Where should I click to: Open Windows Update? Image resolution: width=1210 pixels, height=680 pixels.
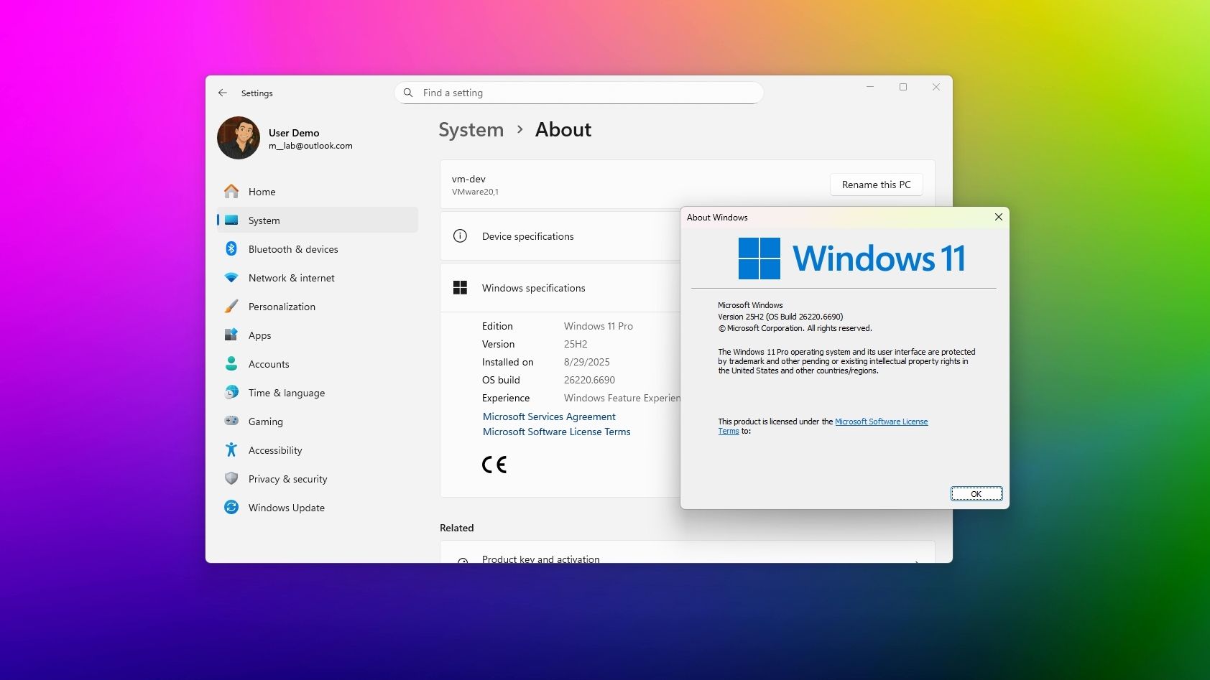pyautogui.click(x=285, y=508)
